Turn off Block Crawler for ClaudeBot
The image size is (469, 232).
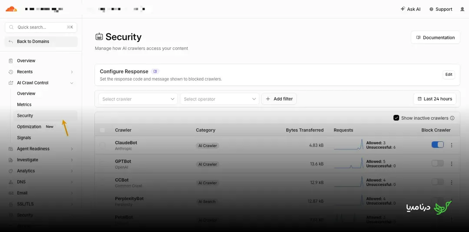[x=438, y=145]
